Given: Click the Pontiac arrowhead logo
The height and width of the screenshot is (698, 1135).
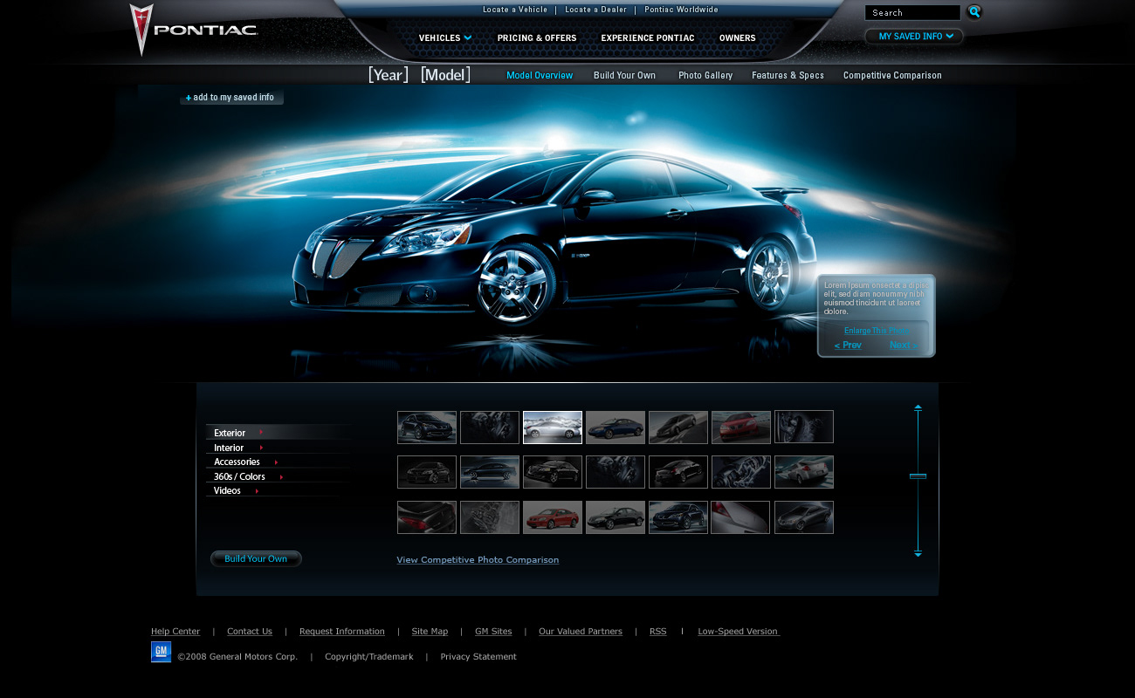Looking at the screenshot, I should pyautogui.click(x=141, y=29).
